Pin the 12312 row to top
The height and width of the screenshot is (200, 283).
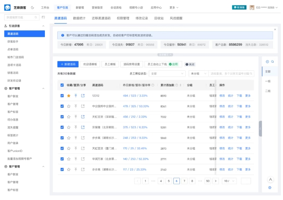tap(76, 96)
